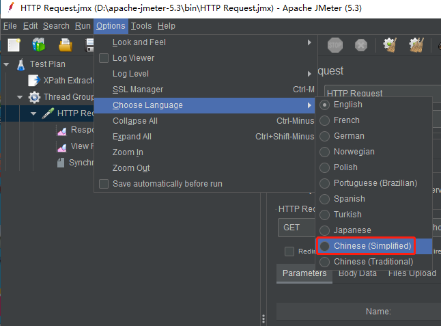
Task: Click the Test Plan flask icon
Action: 20,64
